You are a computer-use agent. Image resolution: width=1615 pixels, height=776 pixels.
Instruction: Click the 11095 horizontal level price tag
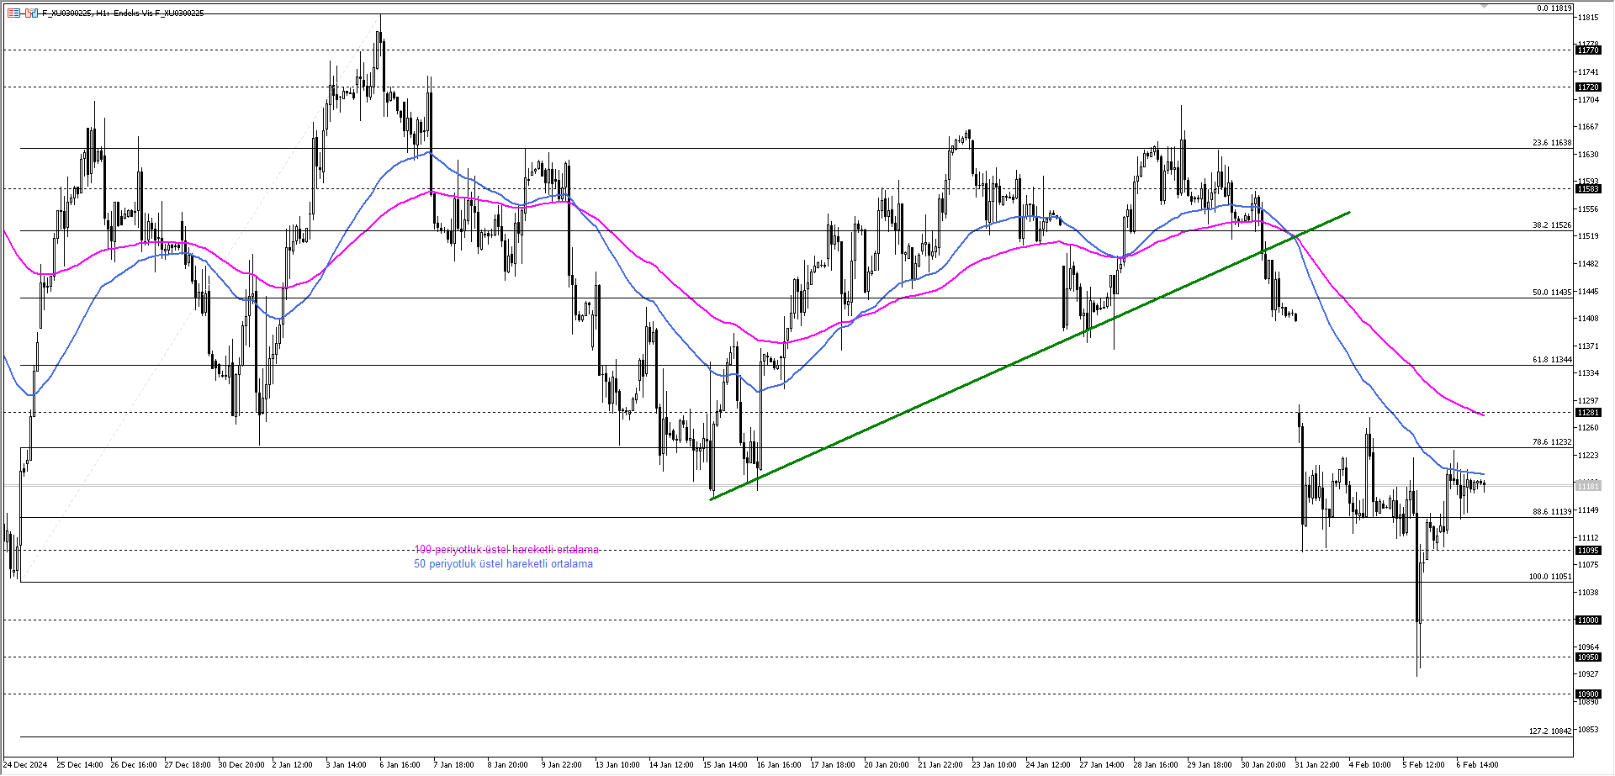click(1588, 551)
